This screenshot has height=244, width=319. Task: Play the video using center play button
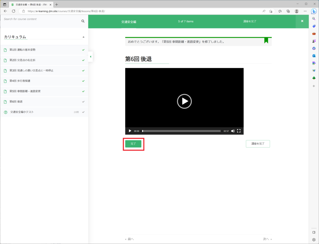click(184, 101)
